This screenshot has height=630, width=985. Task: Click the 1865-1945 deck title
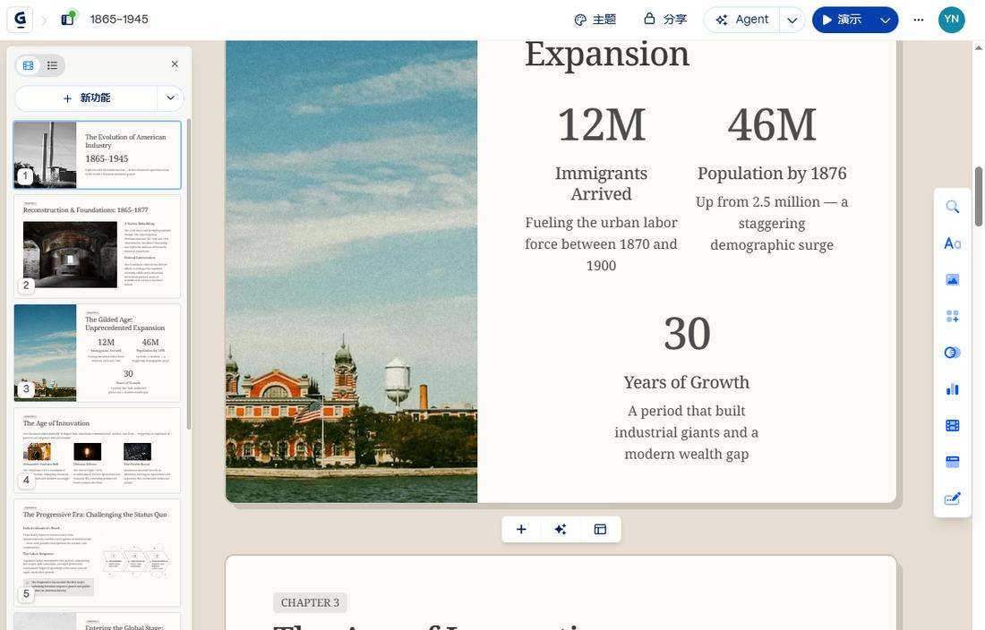119,20
